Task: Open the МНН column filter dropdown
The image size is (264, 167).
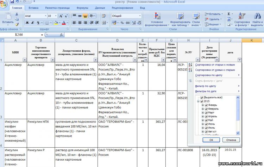Action: [x=25, y=60]
